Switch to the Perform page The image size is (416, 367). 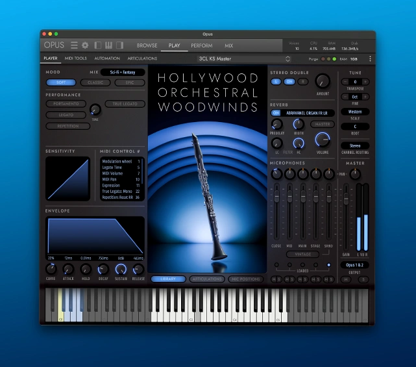202,45
